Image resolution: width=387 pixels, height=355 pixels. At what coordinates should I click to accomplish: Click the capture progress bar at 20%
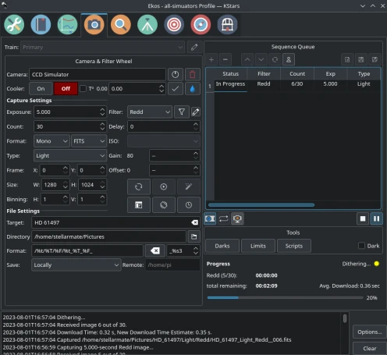[x=285, y=298]
